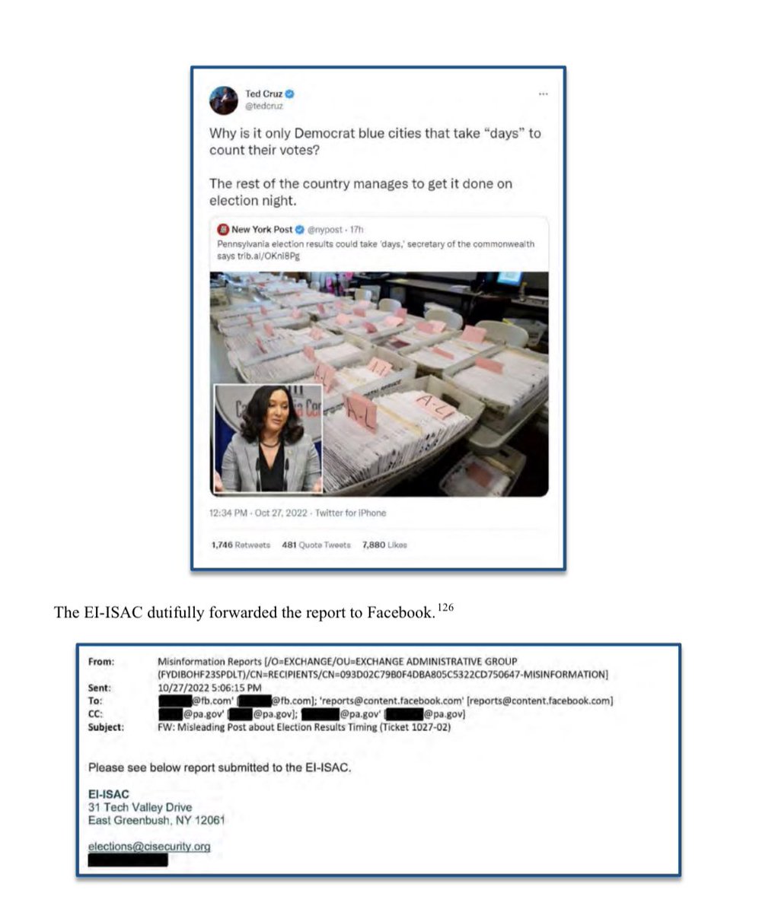Open the elections@cisecurity.org email link
Image resolution: width=778 pixels, height=912 pixels.
click(x=149, y=847)
